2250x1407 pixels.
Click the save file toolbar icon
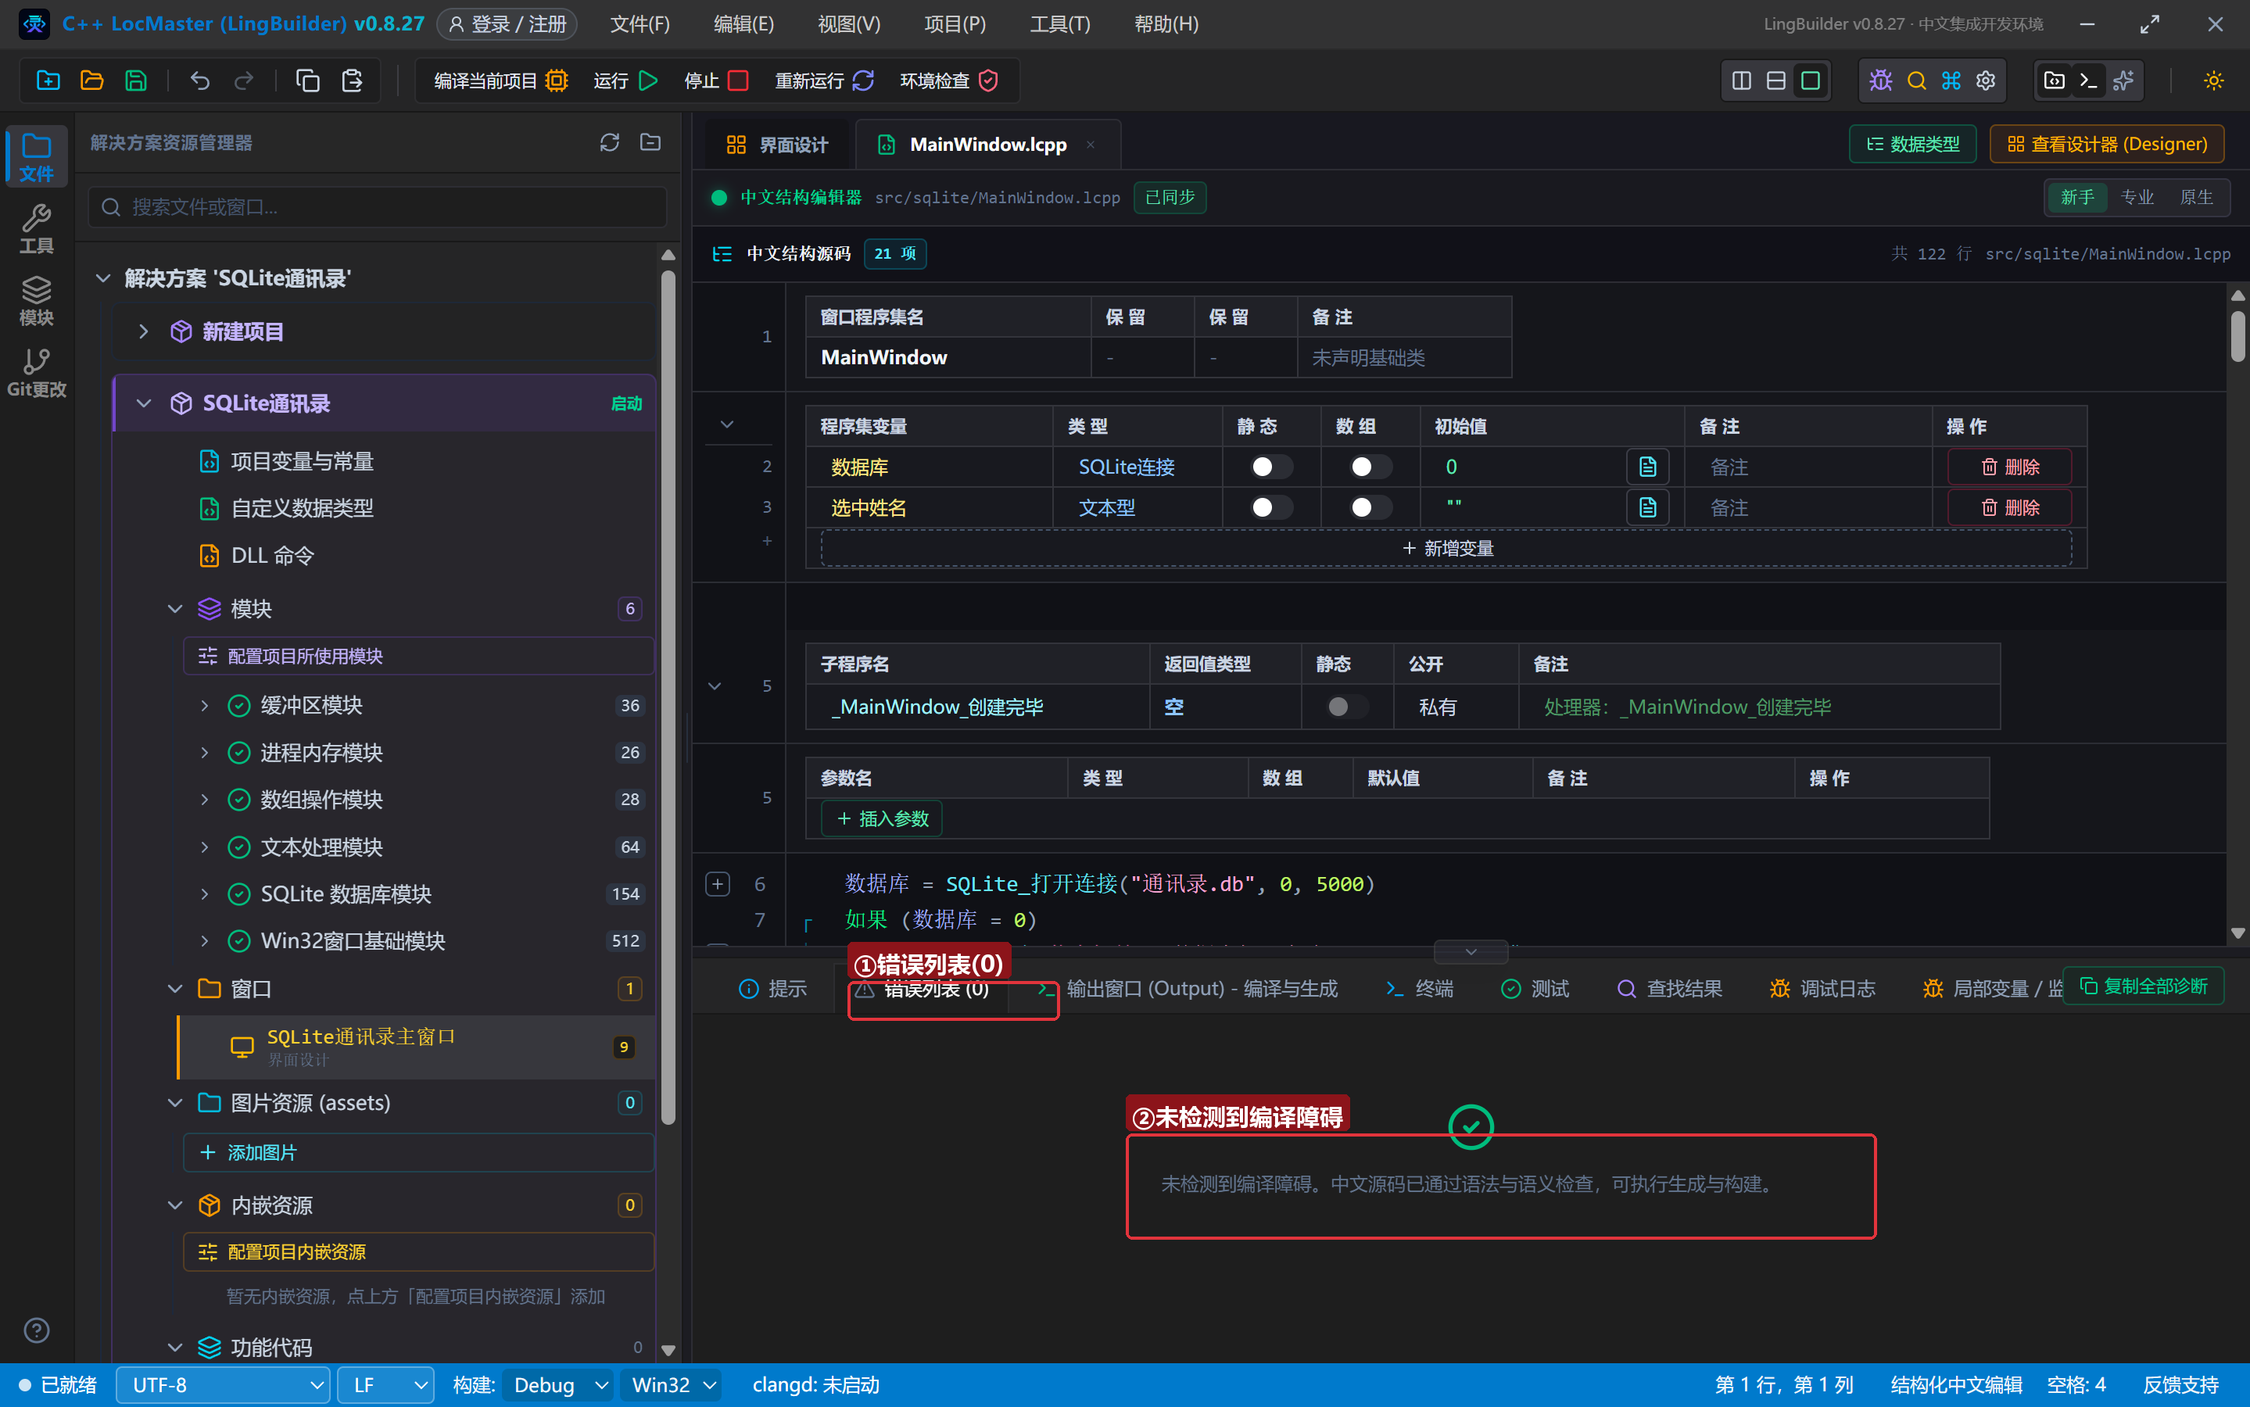[136, 81]
